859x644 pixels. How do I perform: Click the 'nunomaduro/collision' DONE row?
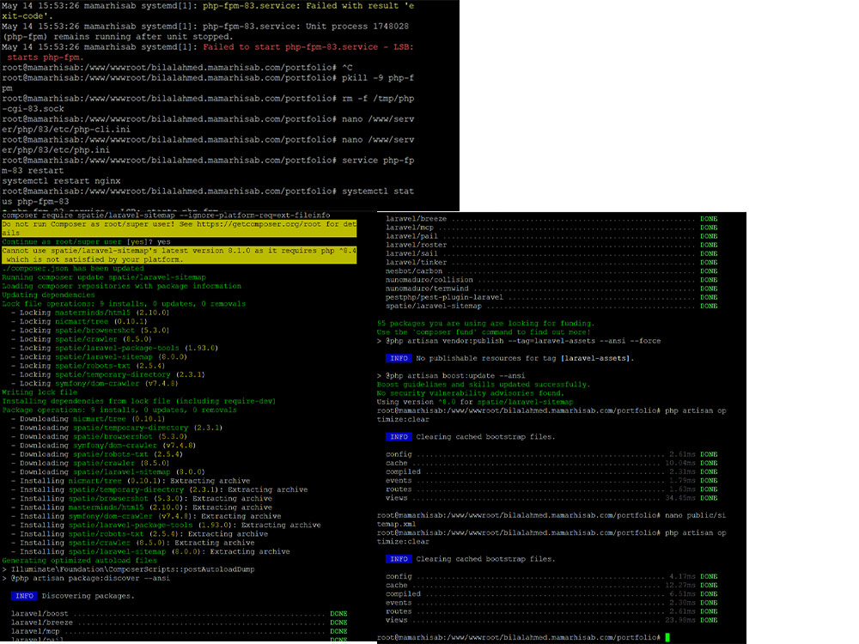tap(551, 280)
